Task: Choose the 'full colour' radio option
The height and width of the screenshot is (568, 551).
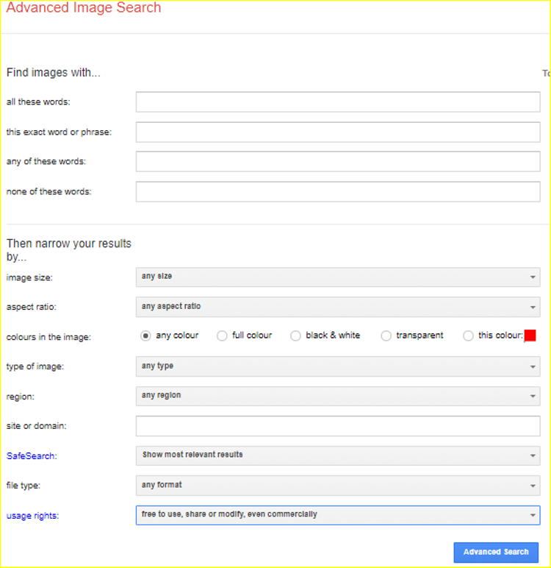Action: (222, 336)
